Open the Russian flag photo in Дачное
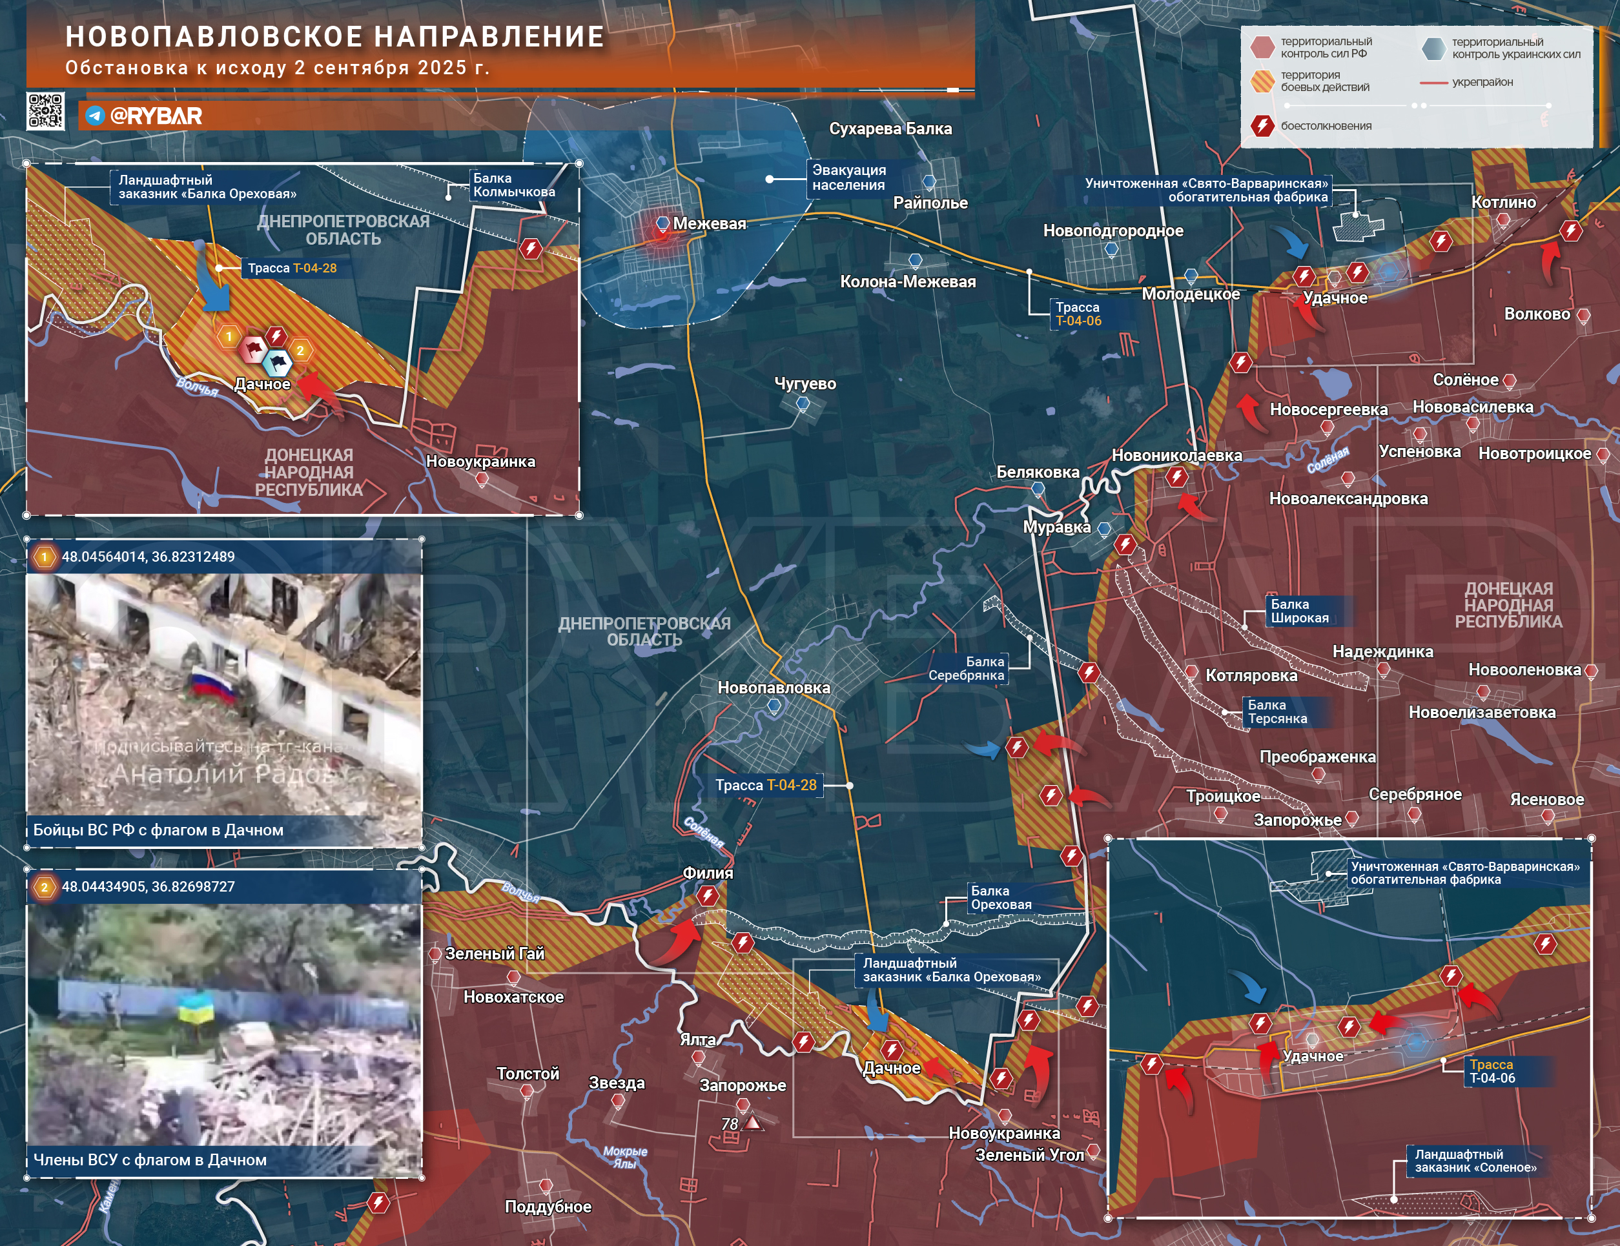This screenshot has width=1620, height=1246. 224,693
